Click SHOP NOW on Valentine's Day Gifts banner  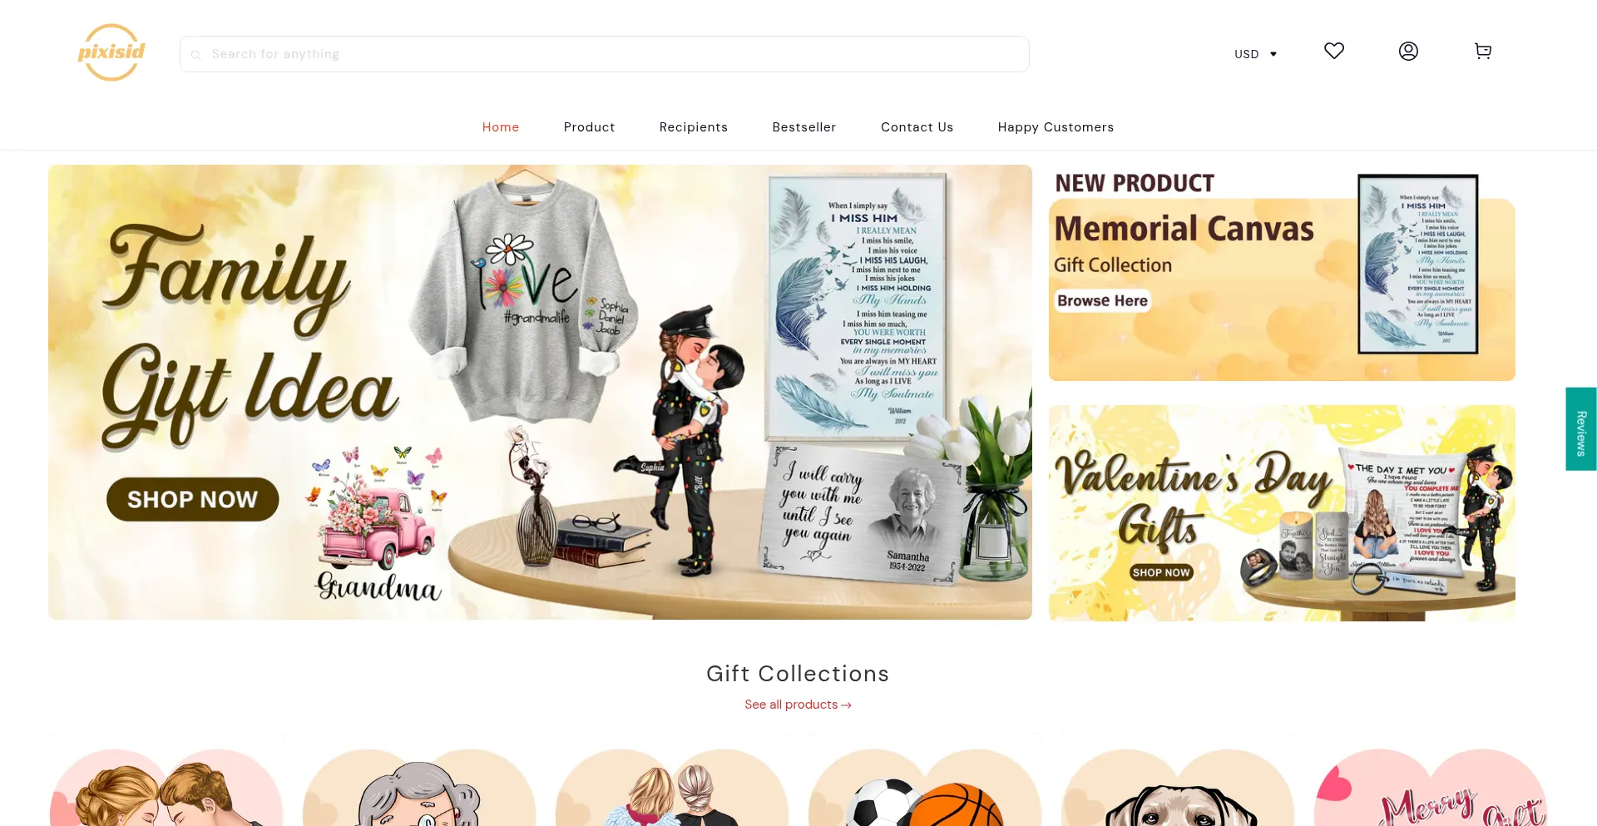pyautogui.click(x=1161, y=572)
